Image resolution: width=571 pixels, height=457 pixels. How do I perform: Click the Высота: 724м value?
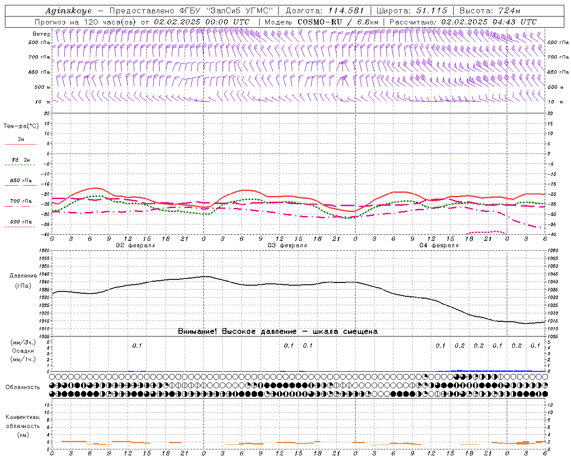490,11
